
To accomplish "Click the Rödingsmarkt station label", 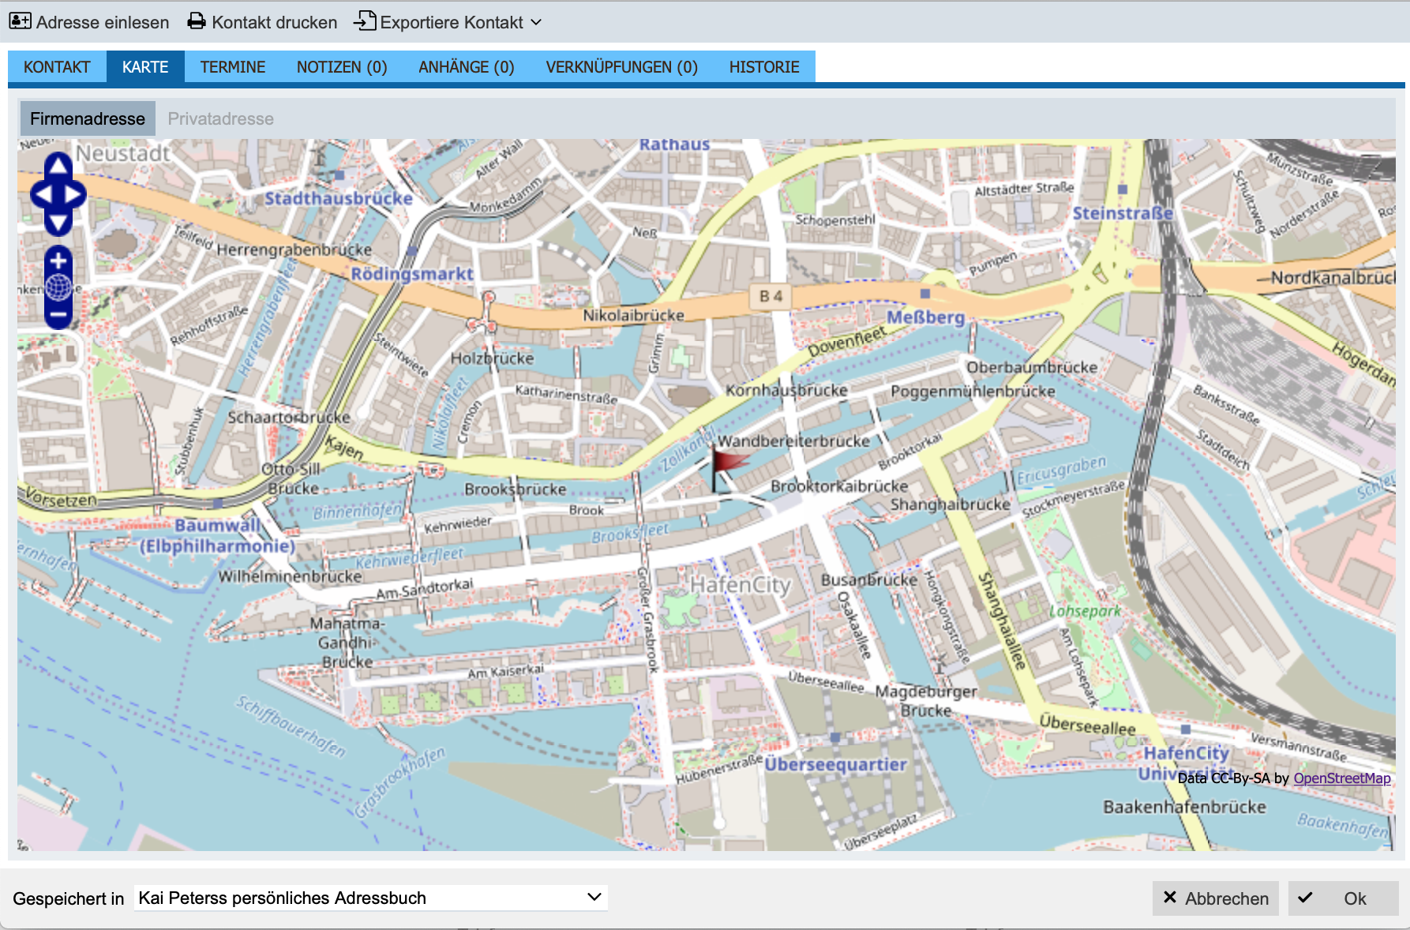I will (x=412, y=274).
